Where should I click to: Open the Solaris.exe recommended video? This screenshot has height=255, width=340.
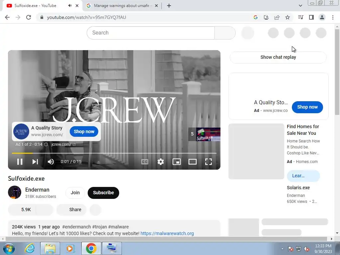[x=298, y=188]
